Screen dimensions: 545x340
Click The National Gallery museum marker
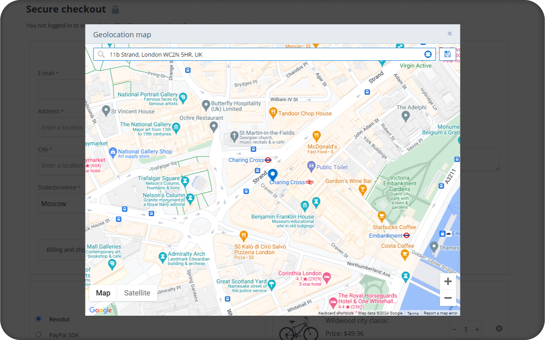click(x=176, y=128)
